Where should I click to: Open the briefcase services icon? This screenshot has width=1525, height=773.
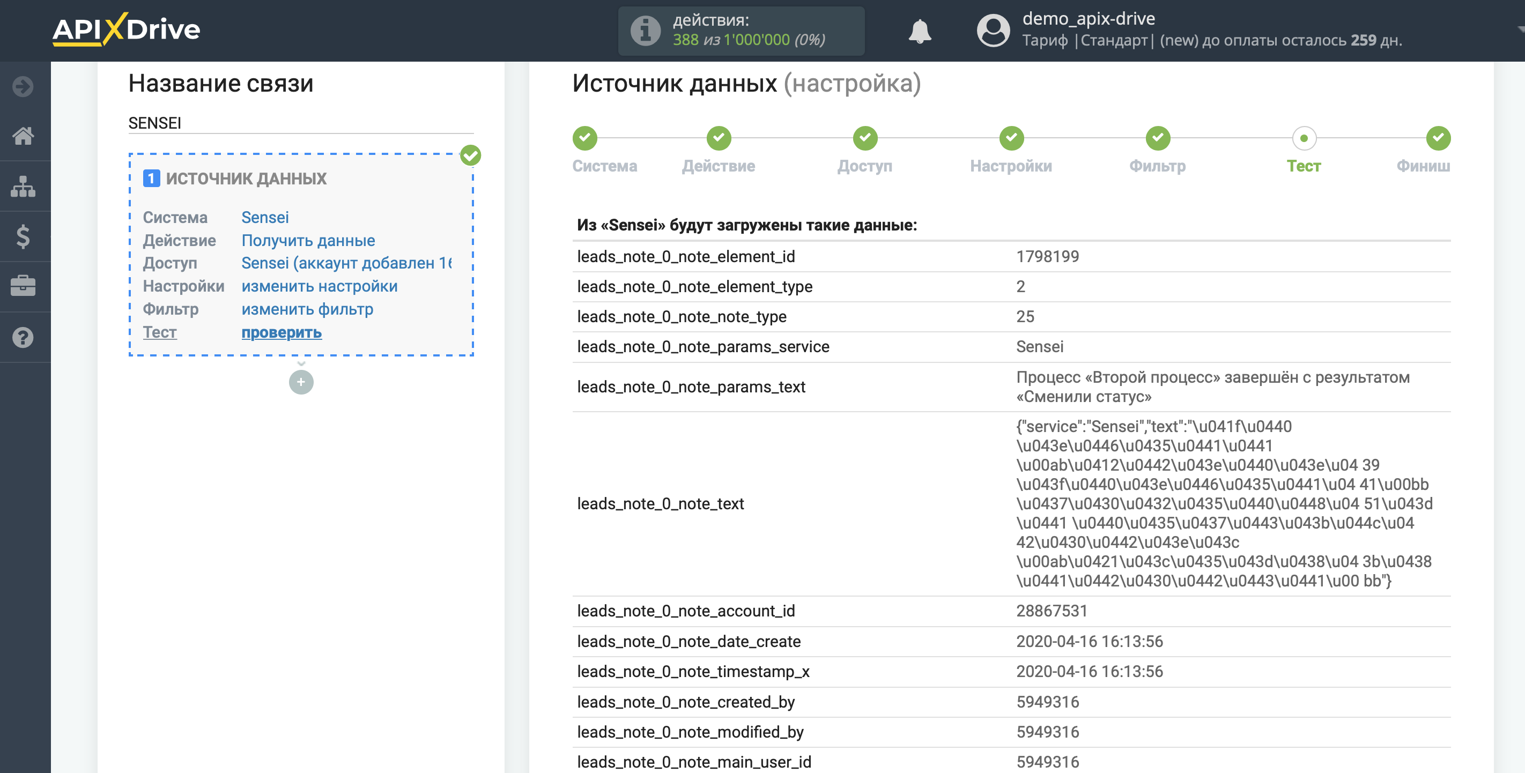coord(23,286)
